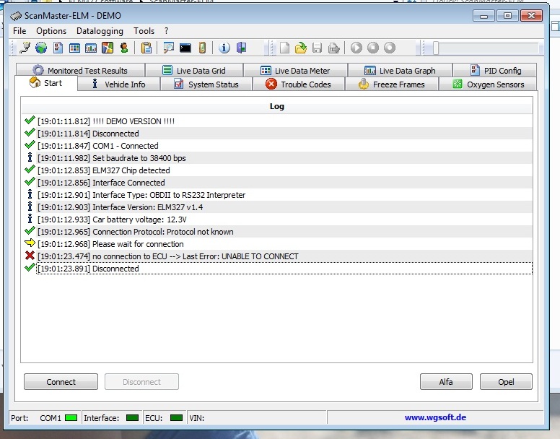Select the PID Config tab
Screen dimensions: 560x439
point(495,71)
